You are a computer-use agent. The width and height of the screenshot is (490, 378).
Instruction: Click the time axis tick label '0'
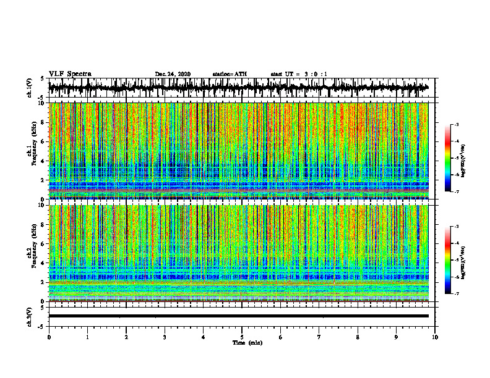[x=49, y=337]
